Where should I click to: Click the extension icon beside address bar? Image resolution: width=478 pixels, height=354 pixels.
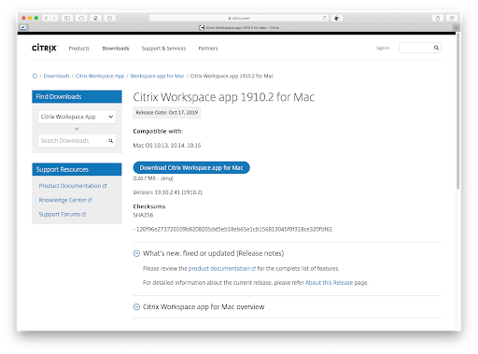click(337, 18)
